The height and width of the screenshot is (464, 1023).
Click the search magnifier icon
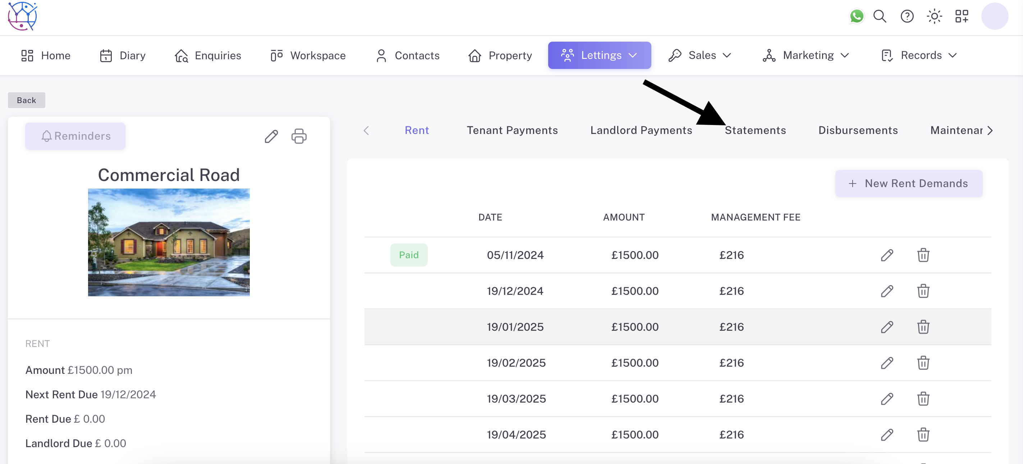[880, 16]
